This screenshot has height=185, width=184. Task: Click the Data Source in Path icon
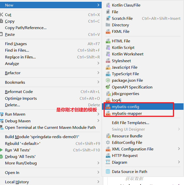[108, 171]
